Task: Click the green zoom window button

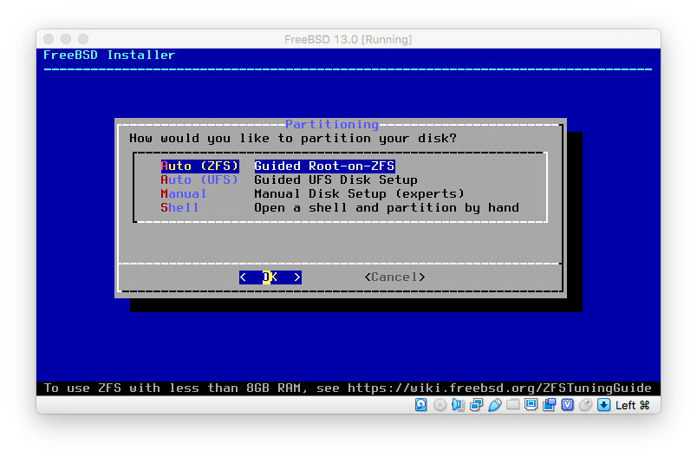Action: (83, 39)
